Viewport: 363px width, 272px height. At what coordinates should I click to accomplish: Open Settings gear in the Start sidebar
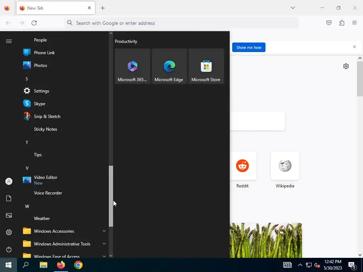click(9, 232)
